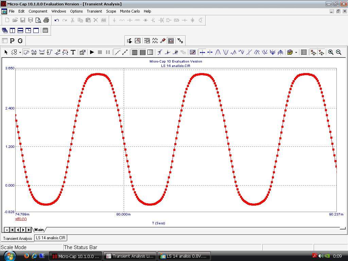Open the numeric output table icon
The width and height of the screenshot is (348, 261).
click(x=304, y=52)
